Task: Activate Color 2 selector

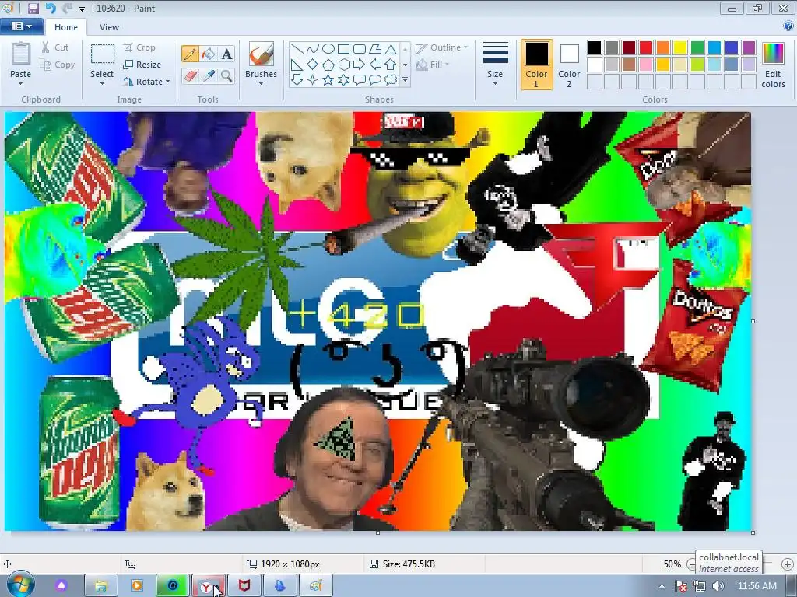Action: click(569, 65)
